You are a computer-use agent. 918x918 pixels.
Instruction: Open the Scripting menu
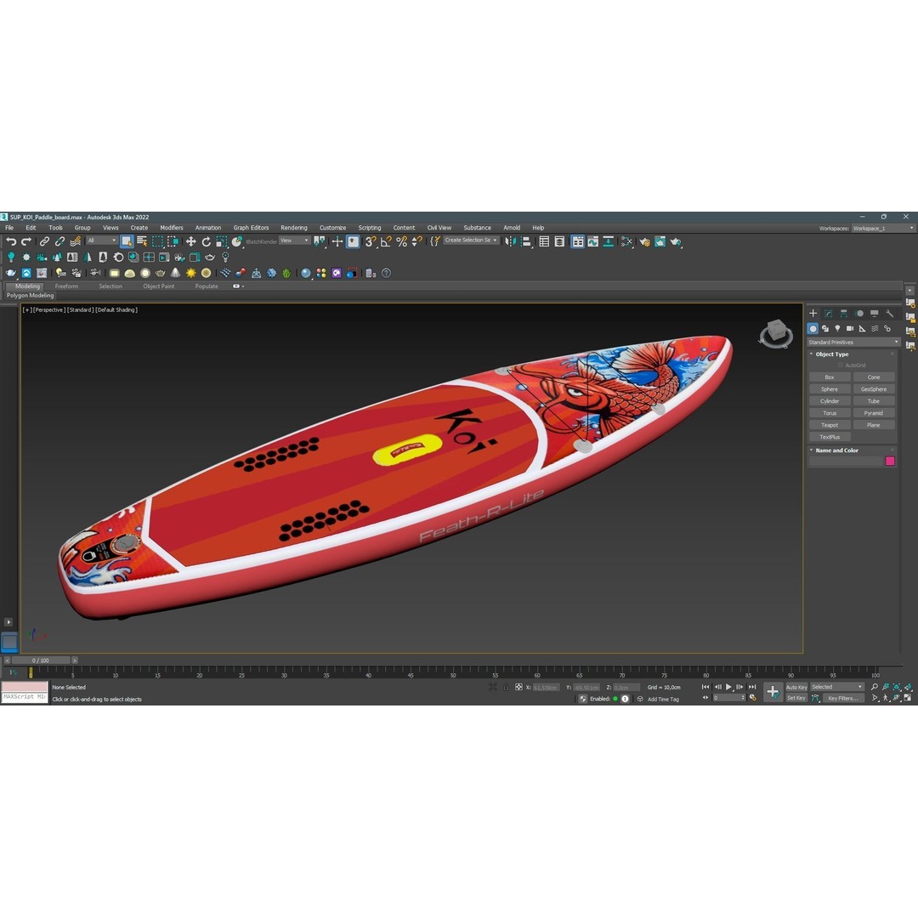tap(370, 228)
